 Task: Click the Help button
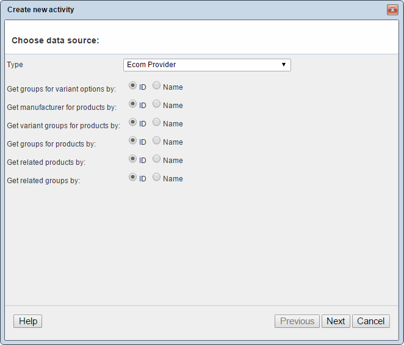[x=28, y=321]
